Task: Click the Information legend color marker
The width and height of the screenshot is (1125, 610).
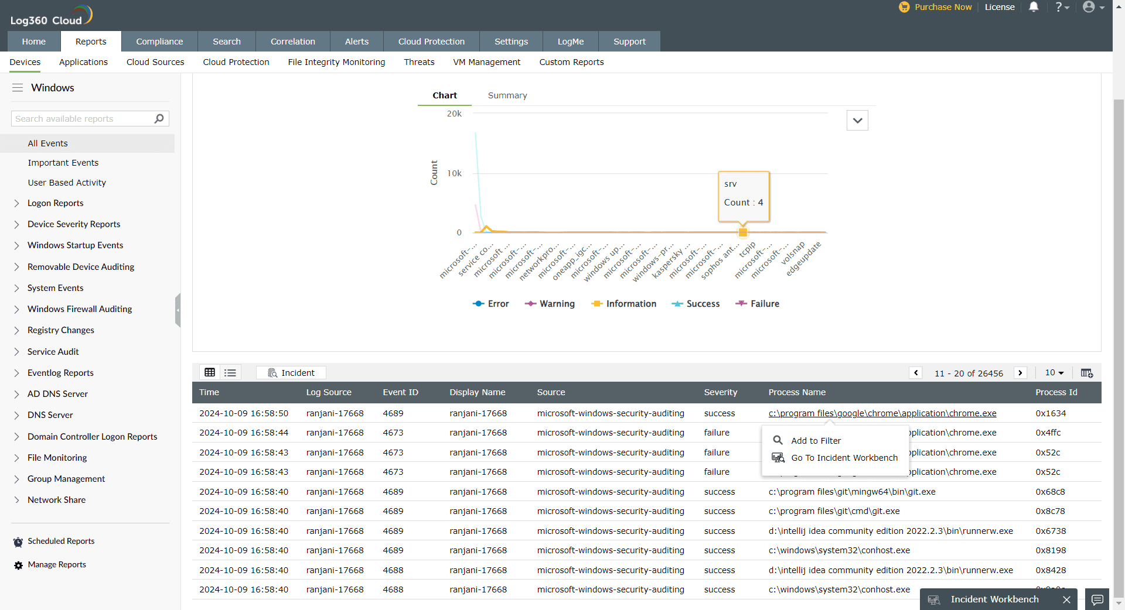Action: point(596,304)
